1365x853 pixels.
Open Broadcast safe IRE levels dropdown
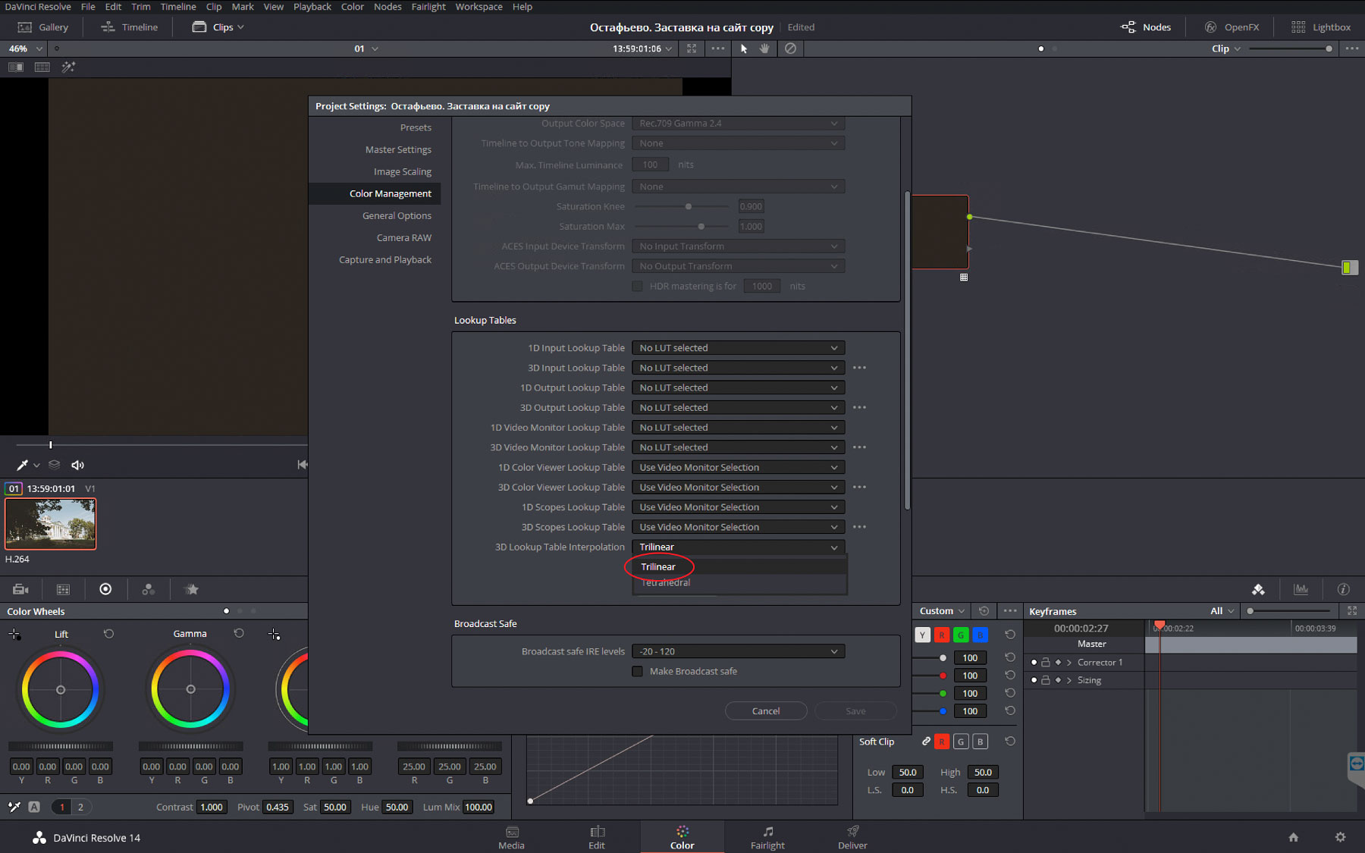(739, 651)
